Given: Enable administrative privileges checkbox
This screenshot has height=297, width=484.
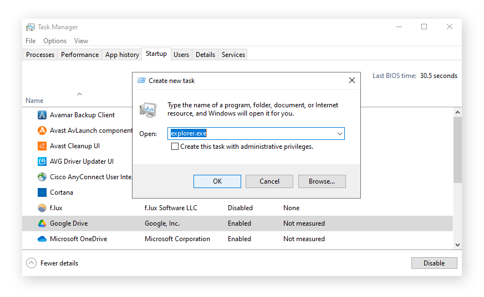Looking at the screenshot, I should [175, 147].
